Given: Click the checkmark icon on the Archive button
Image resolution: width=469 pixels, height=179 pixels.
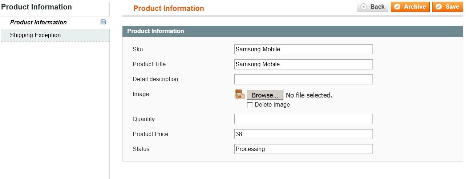Looking at the screenshot, I should click(x=397, y=7).
